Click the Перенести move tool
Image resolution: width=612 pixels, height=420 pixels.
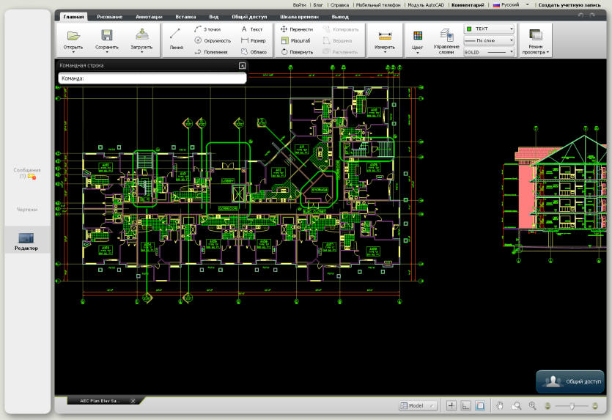coord(297,29)
